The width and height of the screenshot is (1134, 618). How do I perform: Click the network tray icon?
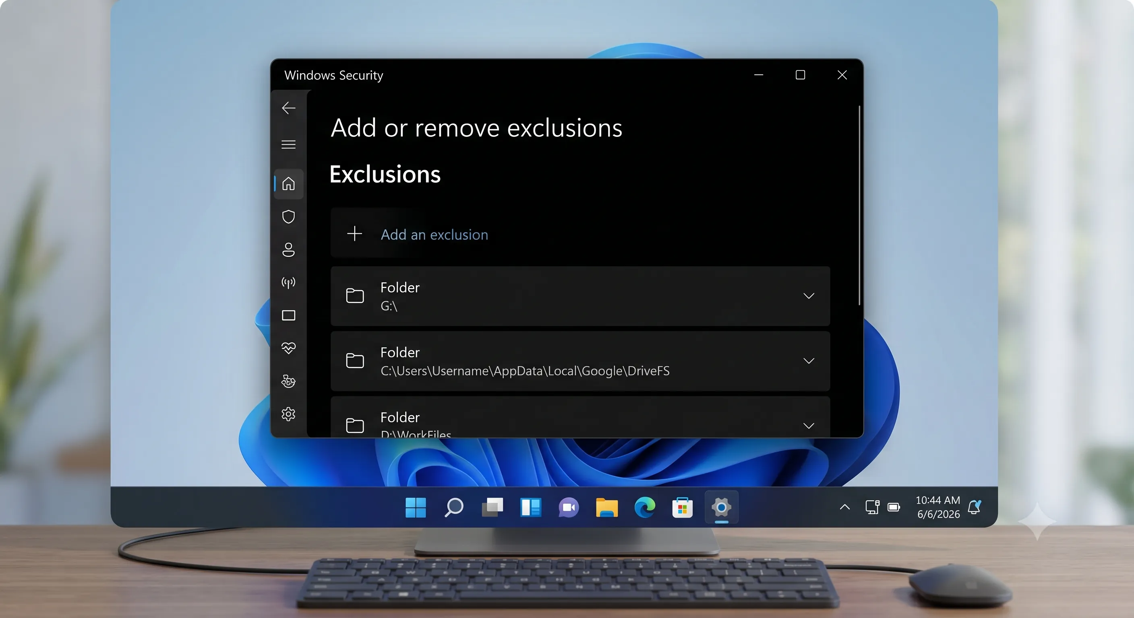(x=872, y=507)
